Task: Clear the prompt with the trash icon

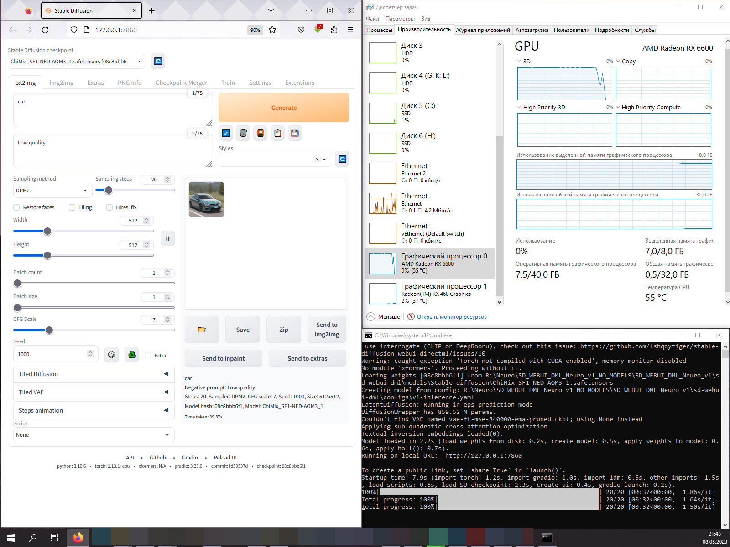Action: pos(243,133)
